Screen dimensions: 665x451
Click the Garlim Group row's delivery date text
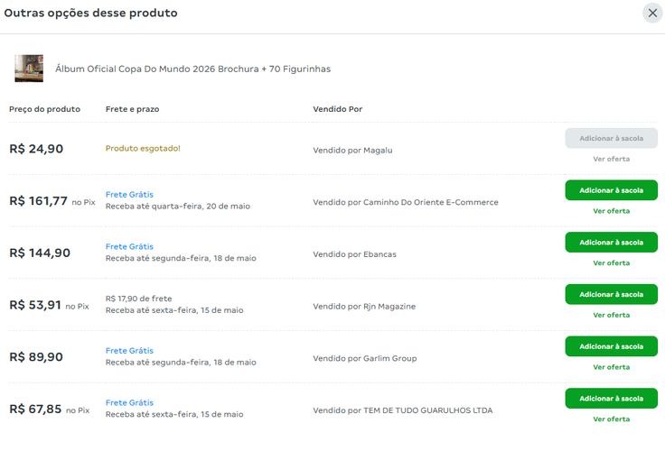click(181, 363)
